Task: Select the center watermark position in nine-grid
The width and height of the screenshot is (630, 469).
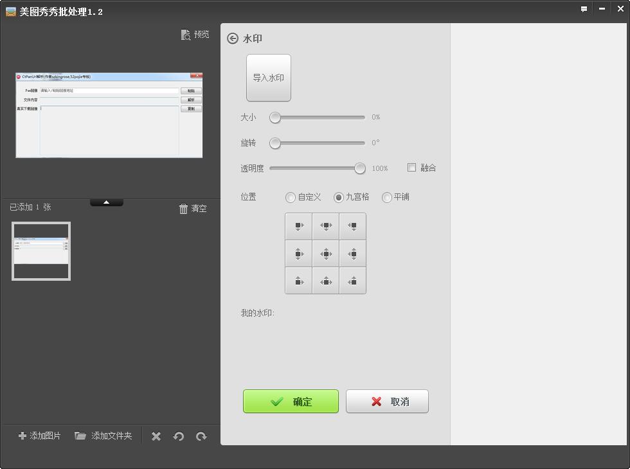Action: click(325, 253)
